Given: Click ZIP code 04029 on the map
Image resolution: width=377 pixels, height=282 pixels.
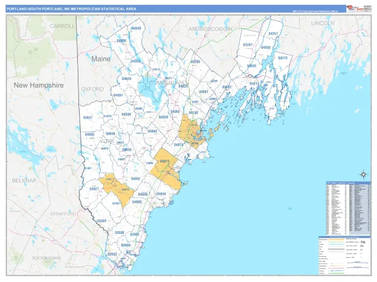Looking at the screenshot, I should point(126,79).
